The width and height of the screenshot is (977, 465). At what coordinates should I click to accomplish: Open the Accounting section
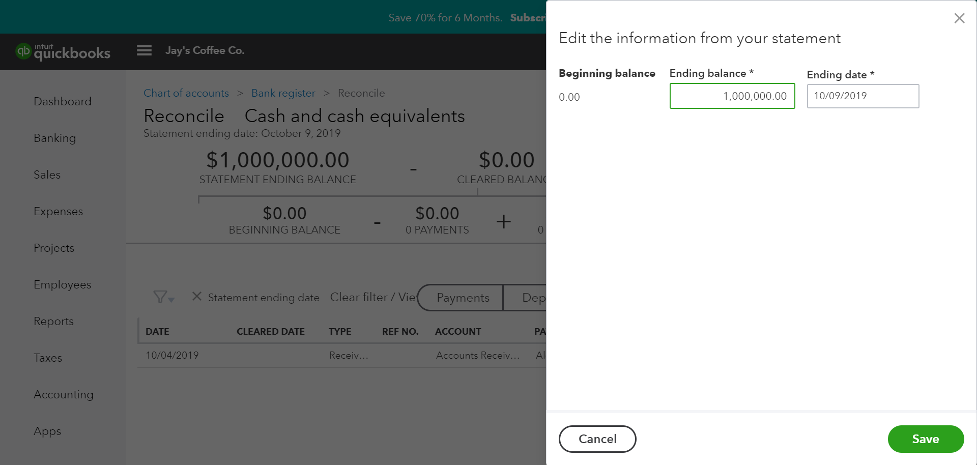[x=63, y=394]
